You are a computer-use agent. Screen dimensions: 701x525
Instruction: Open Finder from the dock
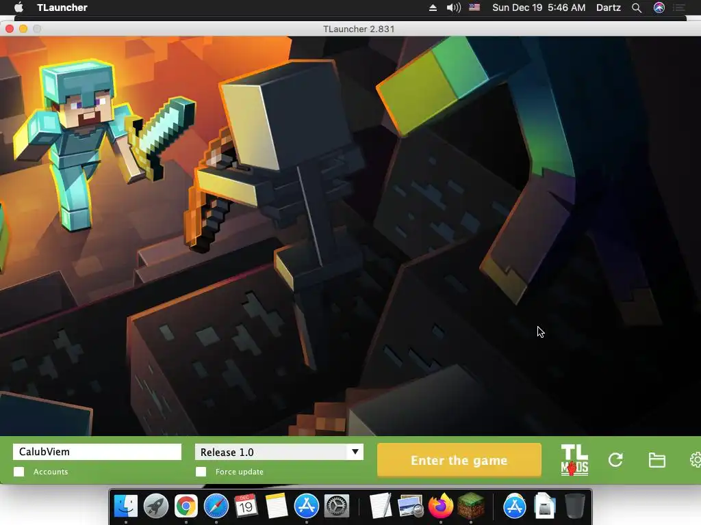click(126, 507)
